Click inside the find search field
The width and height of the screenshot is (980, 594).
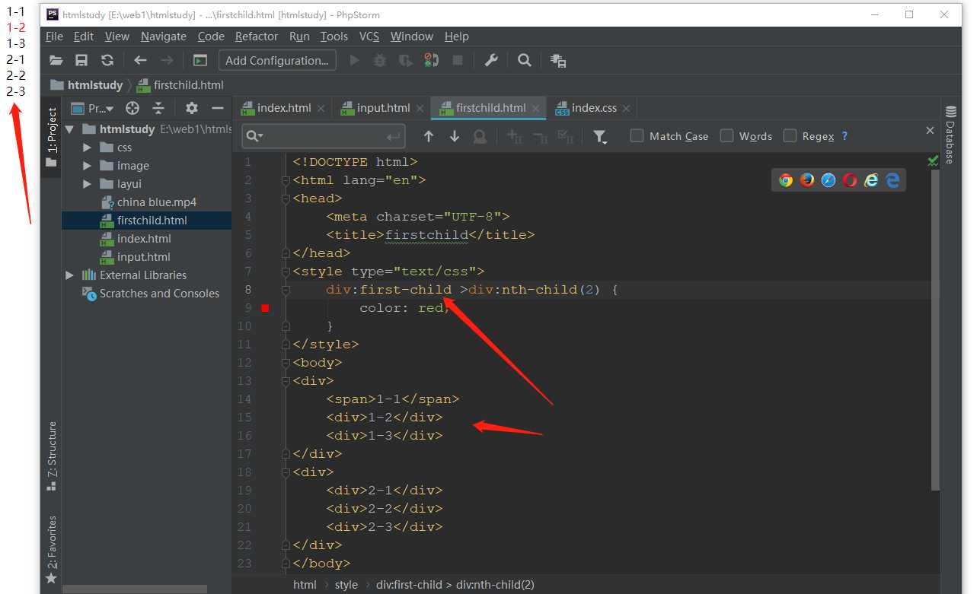324,136
